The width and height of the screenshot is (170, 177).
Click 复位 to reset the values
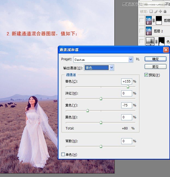[155, 67]
